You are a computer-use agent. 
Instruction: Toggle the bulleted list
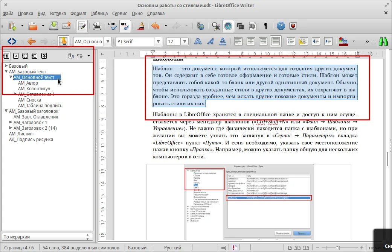[303, 41]
